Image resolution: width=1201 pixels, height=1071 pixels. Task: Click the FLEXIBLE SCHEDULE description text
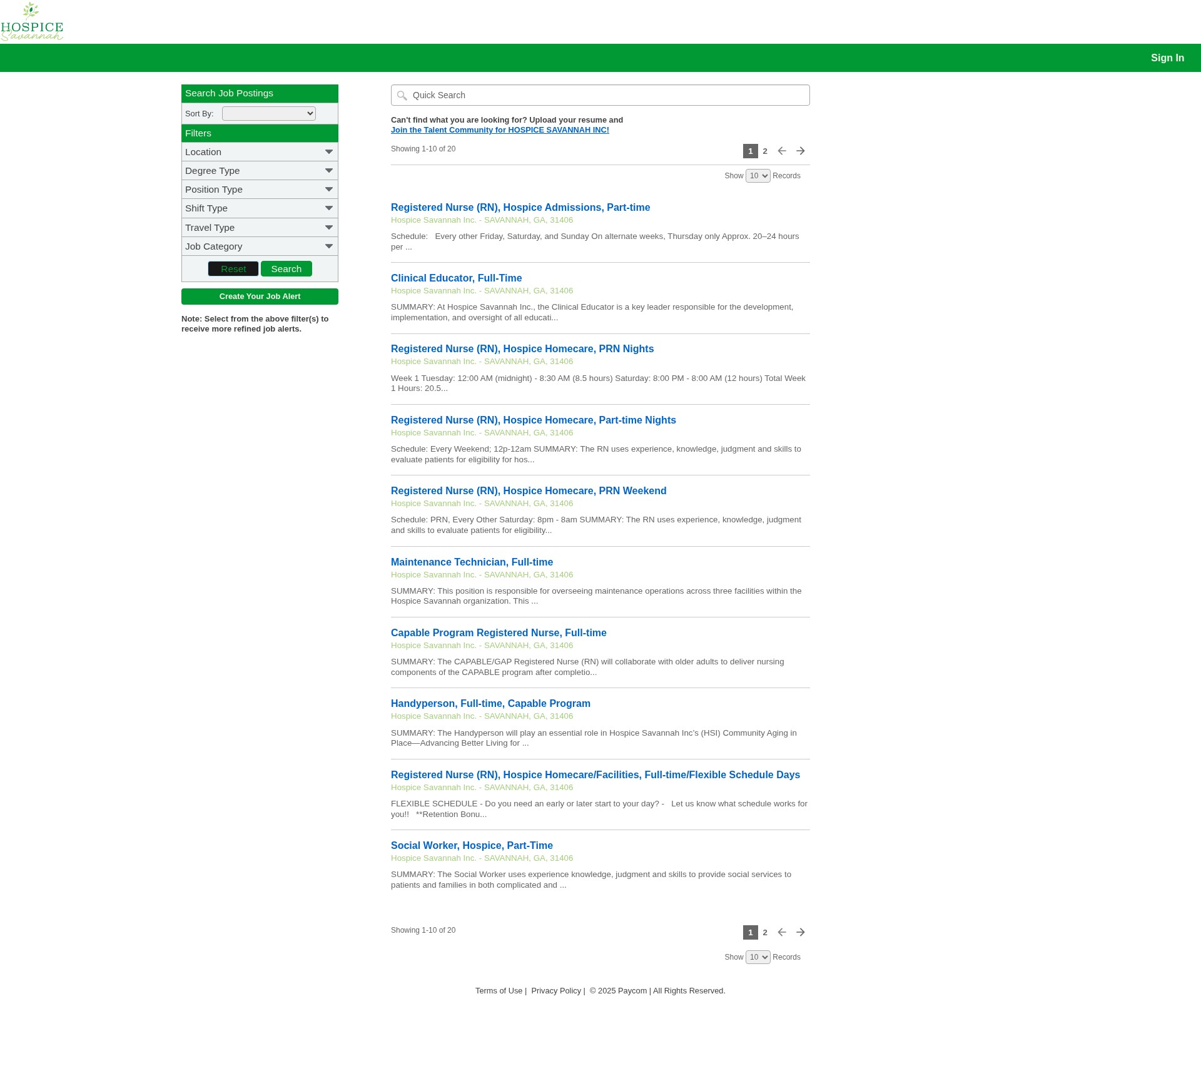[599, 809]
